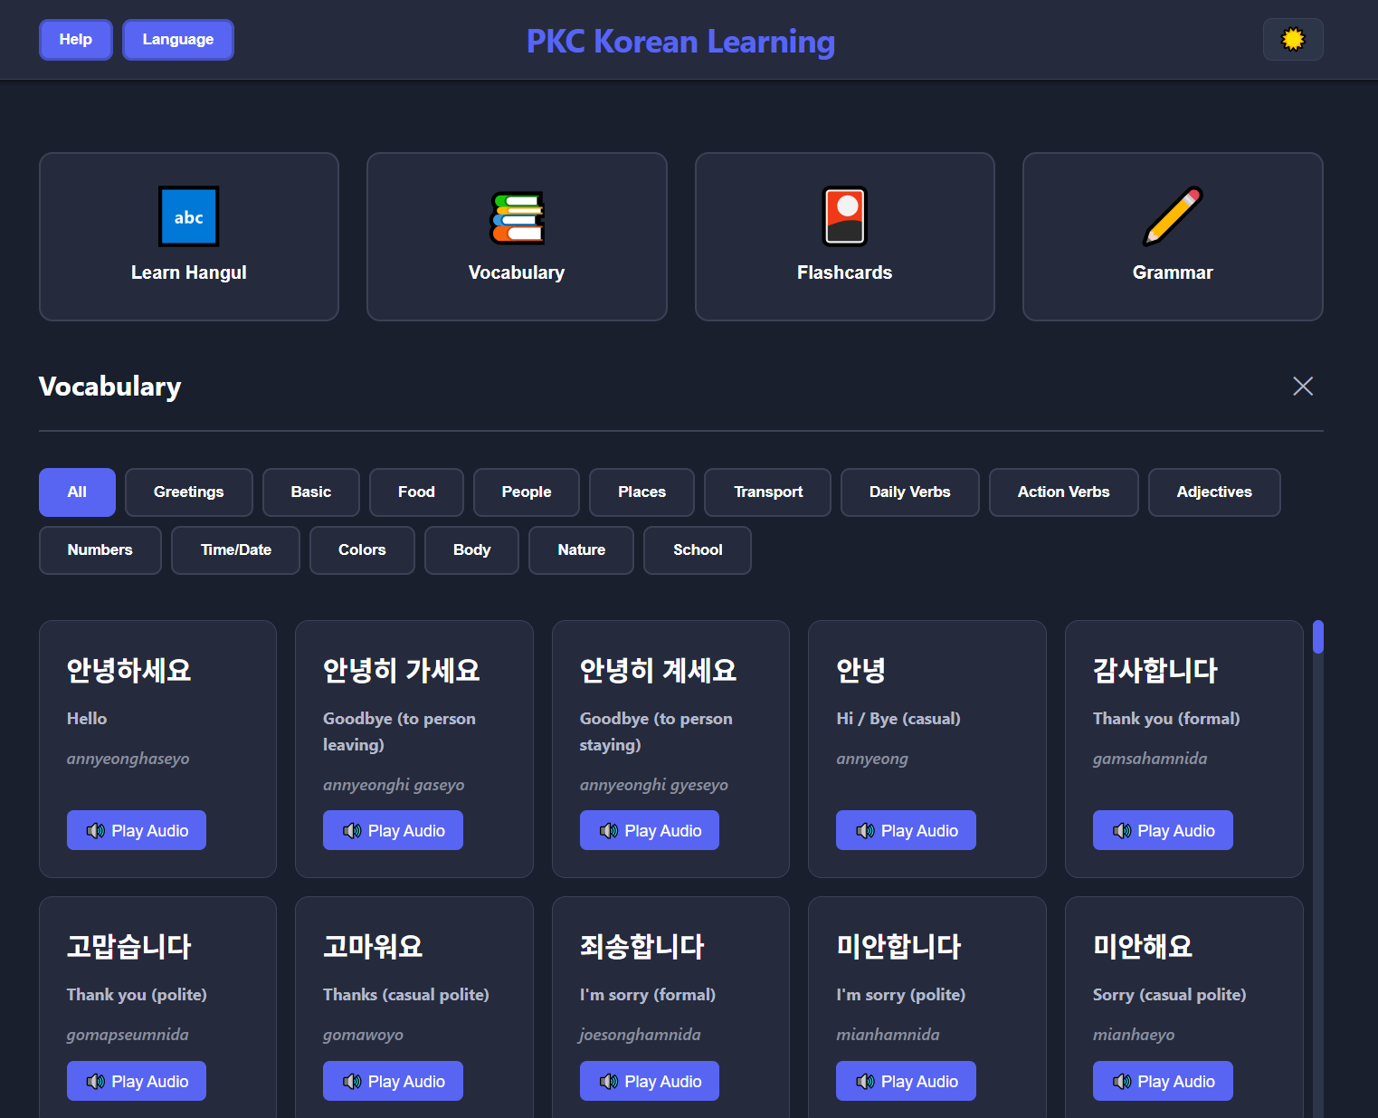Open Vocabulary using the books icon
Viewport: 1378px width, 1118px height.
(x=517, y=216)
